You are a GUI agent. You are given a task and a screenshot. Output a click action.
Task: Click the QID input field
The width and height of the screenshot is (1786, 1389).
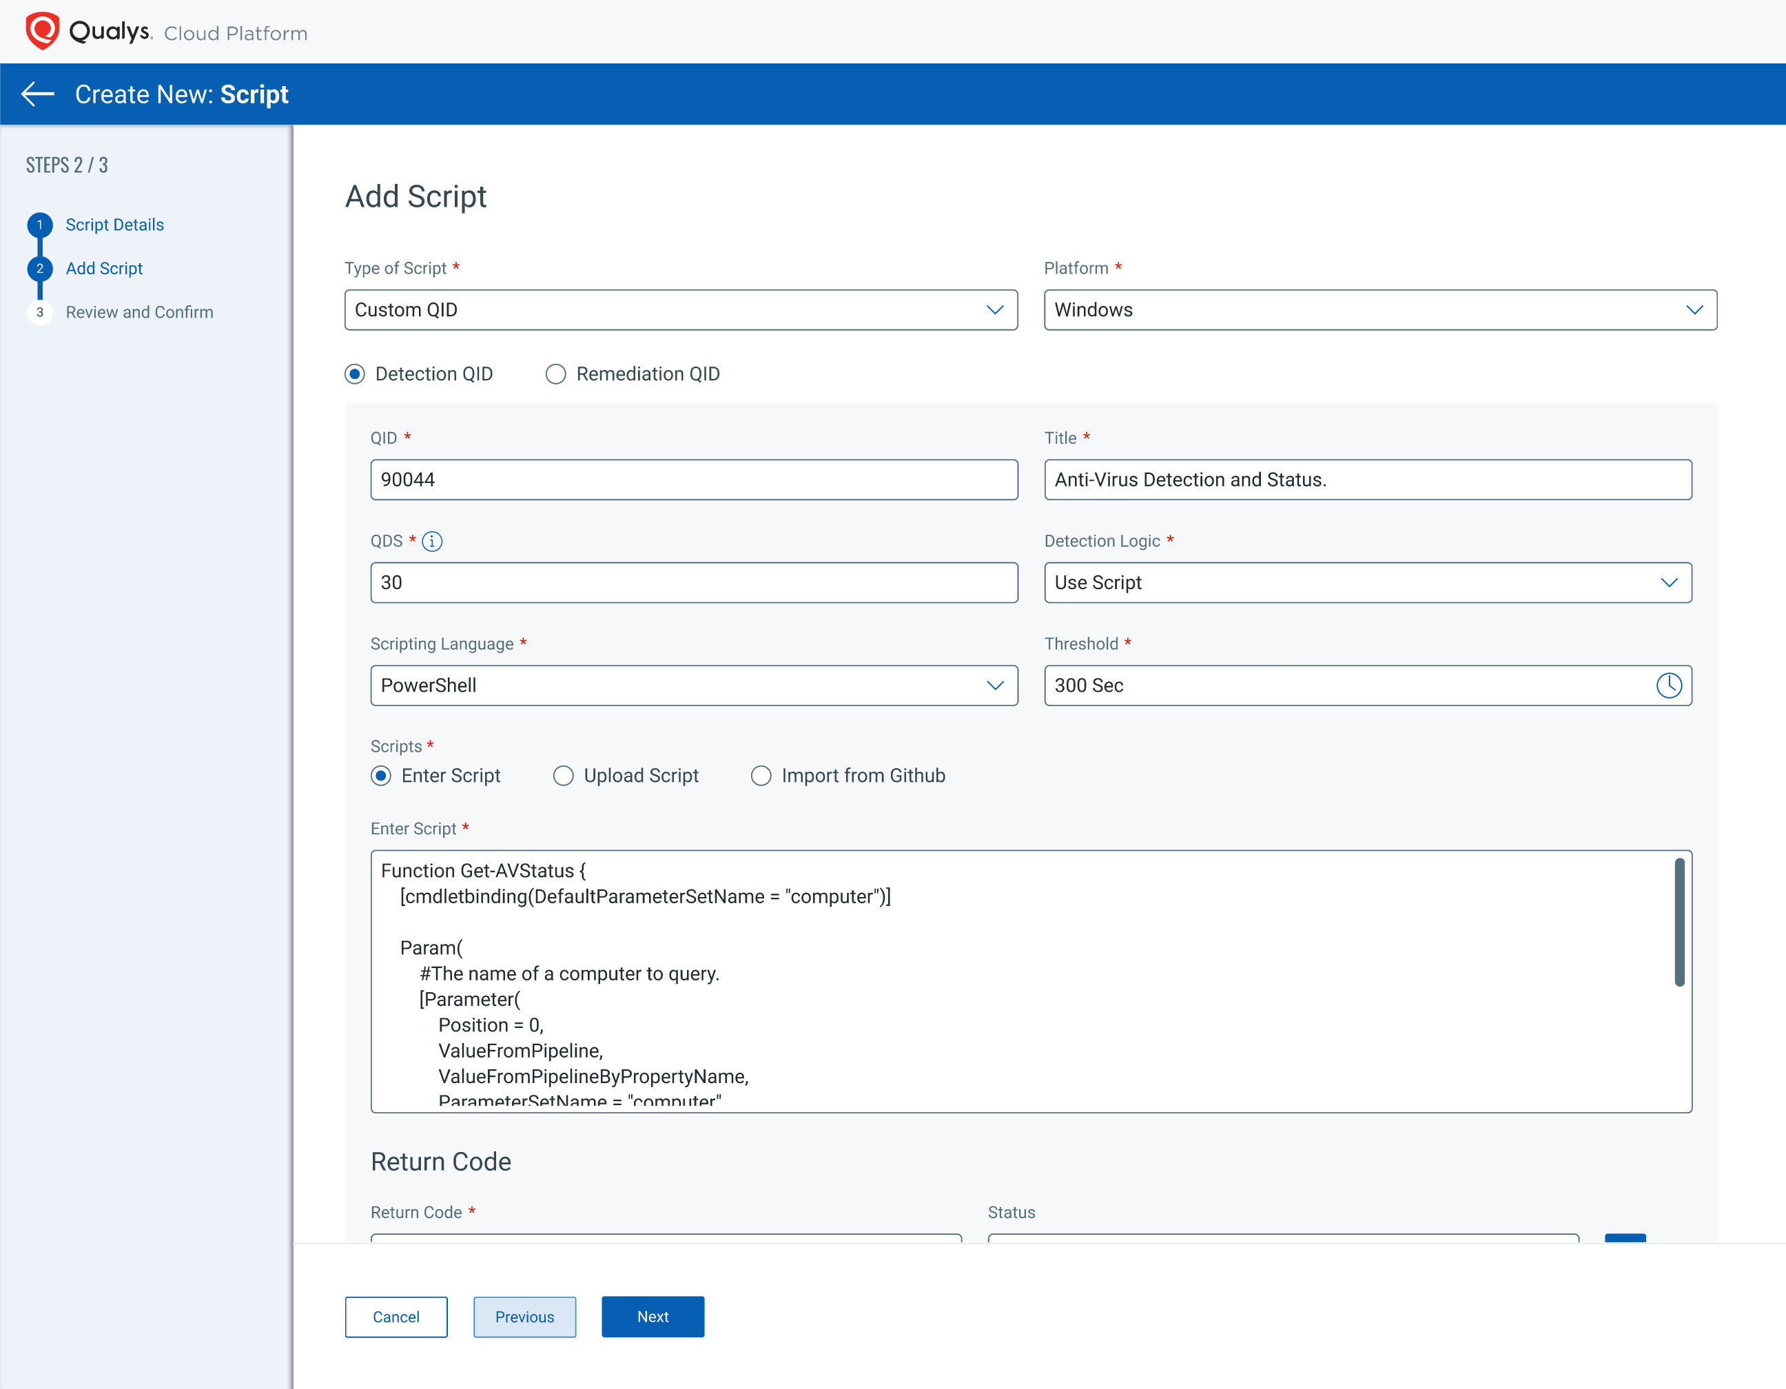(693, 478)
